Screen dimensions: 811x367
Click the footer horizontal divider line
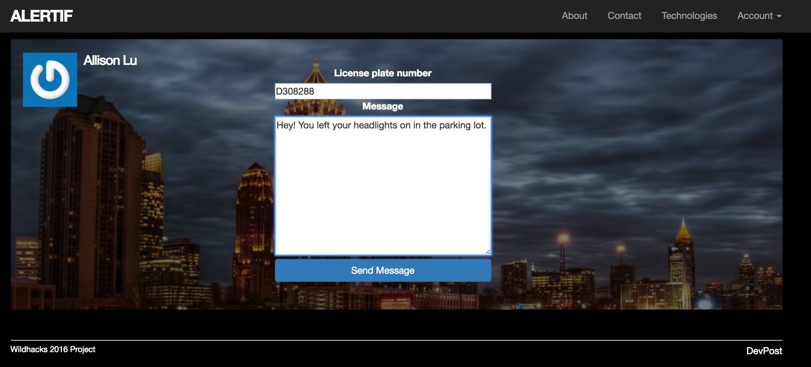tap(396, 340)
